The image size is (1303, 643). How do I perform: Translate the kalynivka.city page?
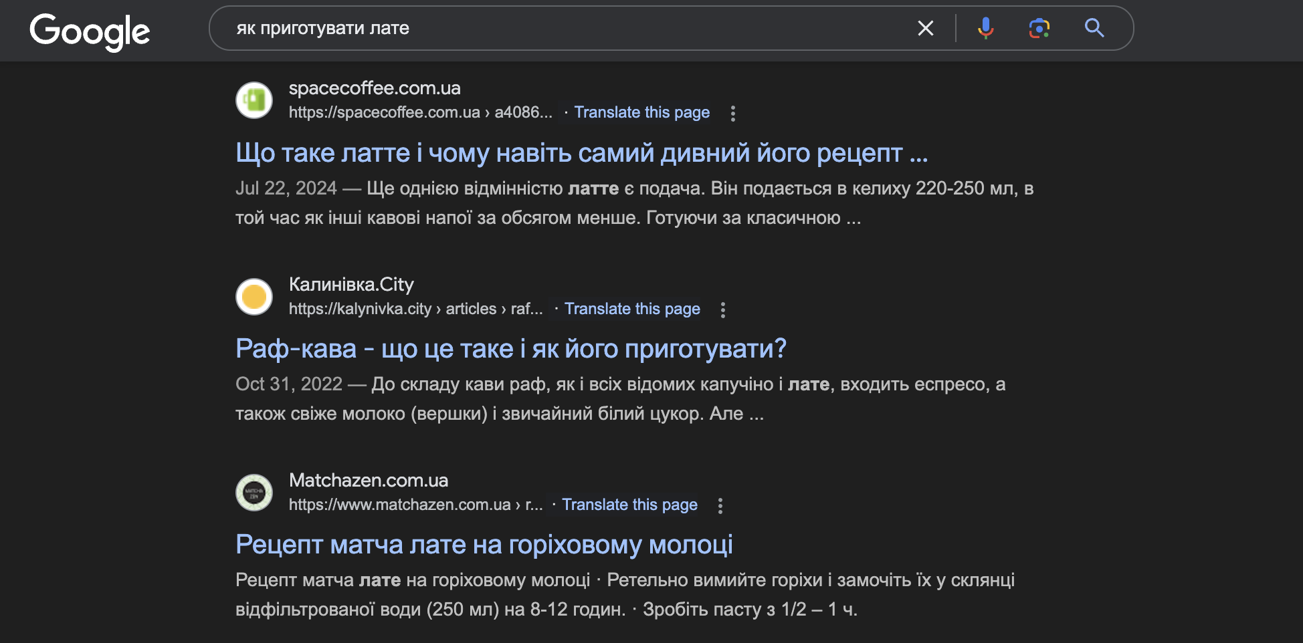pos(632,309)
